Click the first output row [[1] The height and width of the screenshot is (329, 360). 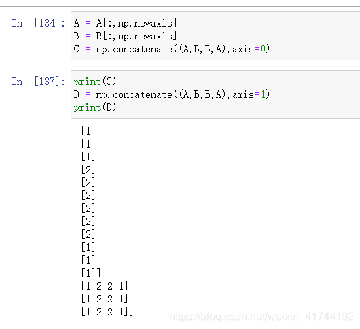pos(86,131)
